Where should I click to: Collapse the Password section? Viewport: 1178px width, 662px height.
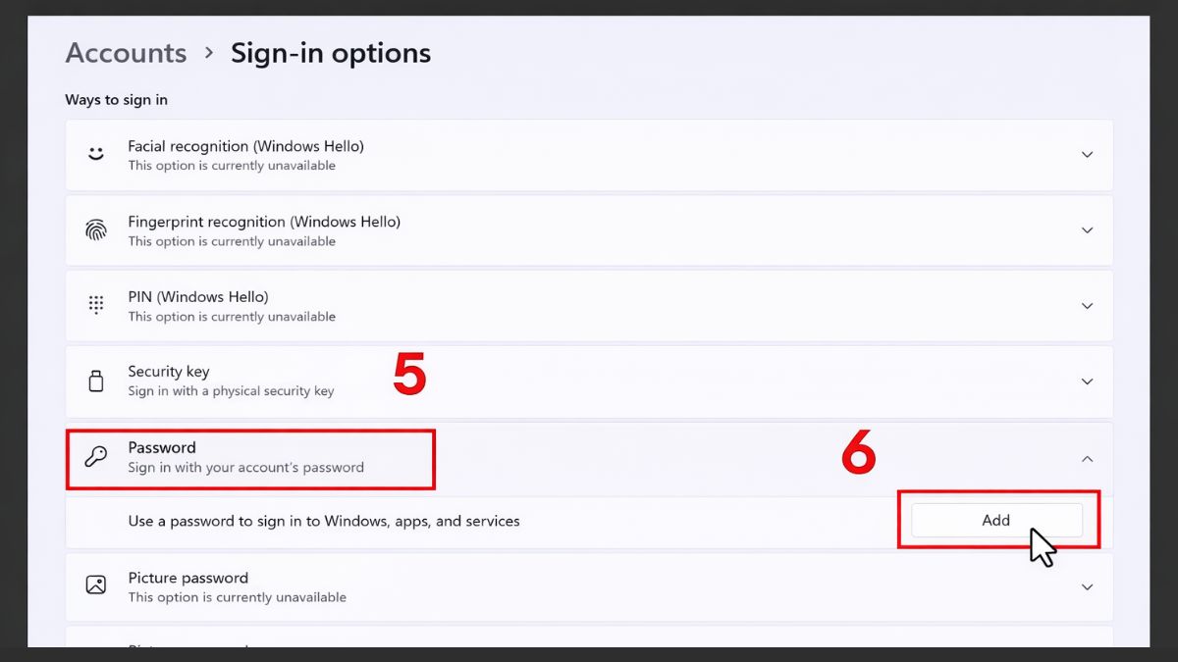coord(1088,458)
